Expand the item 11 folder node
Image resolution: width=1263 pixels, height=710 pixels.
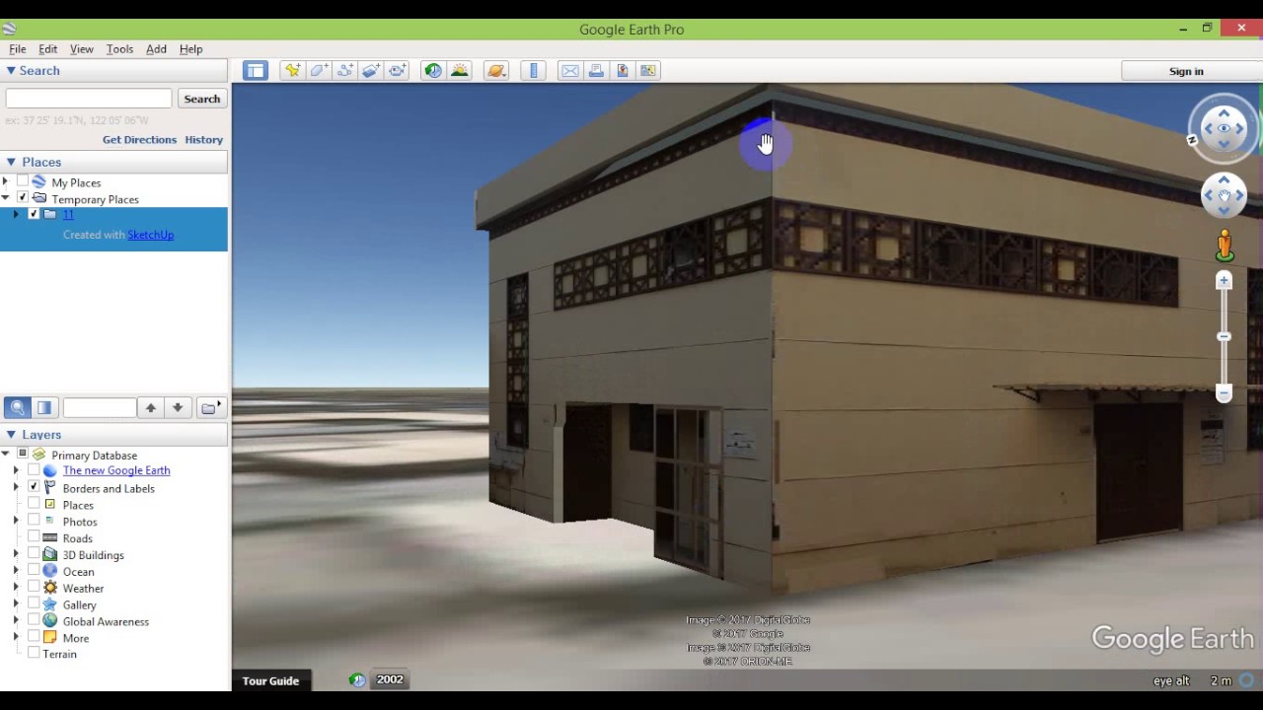17,214
